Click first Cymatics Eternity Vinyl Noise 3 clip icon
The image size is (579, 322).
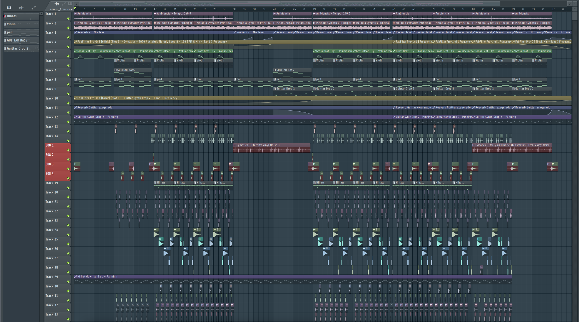[x=235, y=145]
